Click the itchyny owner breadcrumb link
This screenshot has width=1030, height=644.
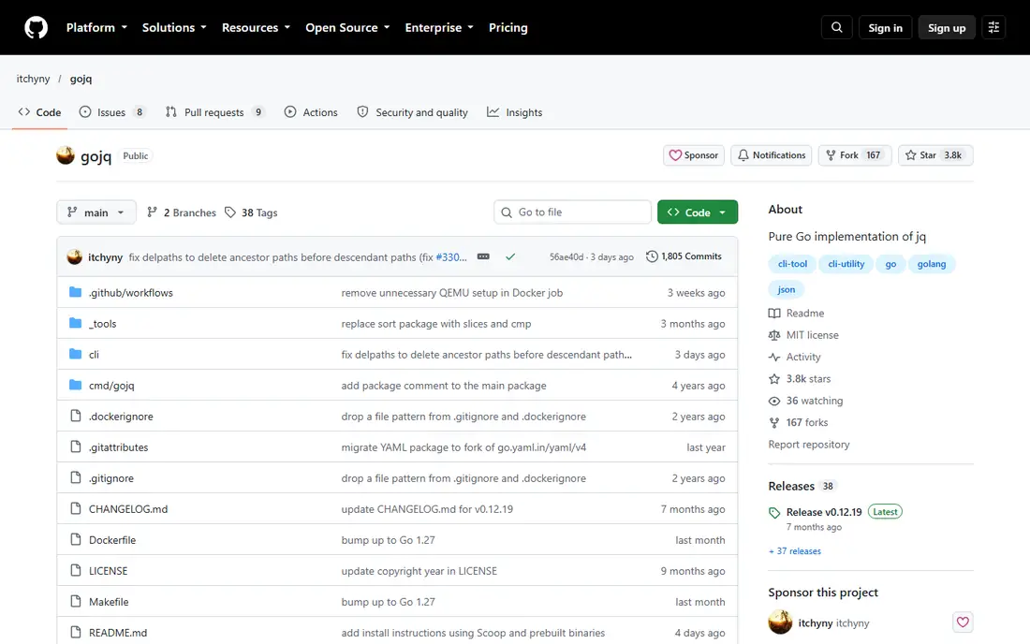tap(33, 78)
